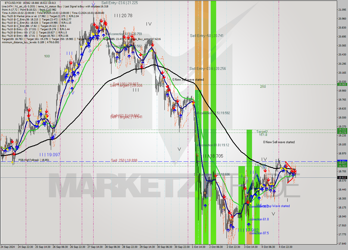The height and width of the screenshot is (250, 348).
Task: Select the 'I I I 17.982' wave label
Action: pyautogui.click(x=248, y=230)
